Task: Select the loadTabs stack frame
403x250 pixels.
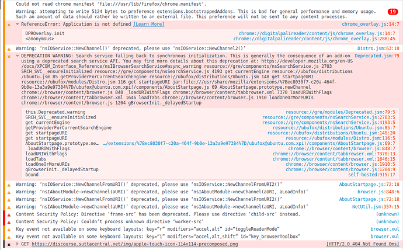Action: (36, 159)
